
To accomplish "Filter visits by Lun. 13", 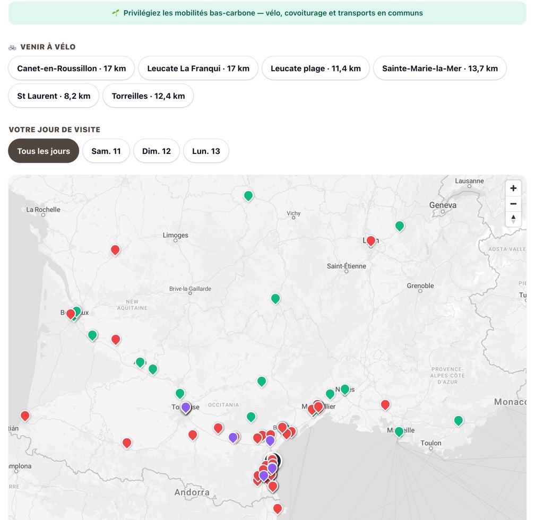I will pos(206,151).
